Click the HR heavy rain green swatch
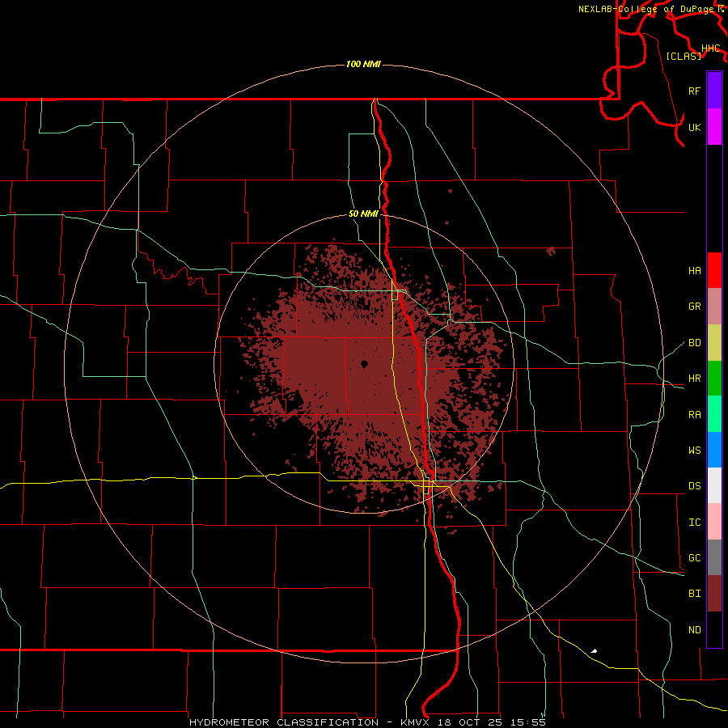 pos(714,378)
